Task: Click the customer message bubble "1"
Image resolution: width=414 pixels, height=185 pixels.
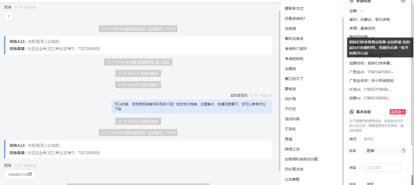Action: [8, 16]
